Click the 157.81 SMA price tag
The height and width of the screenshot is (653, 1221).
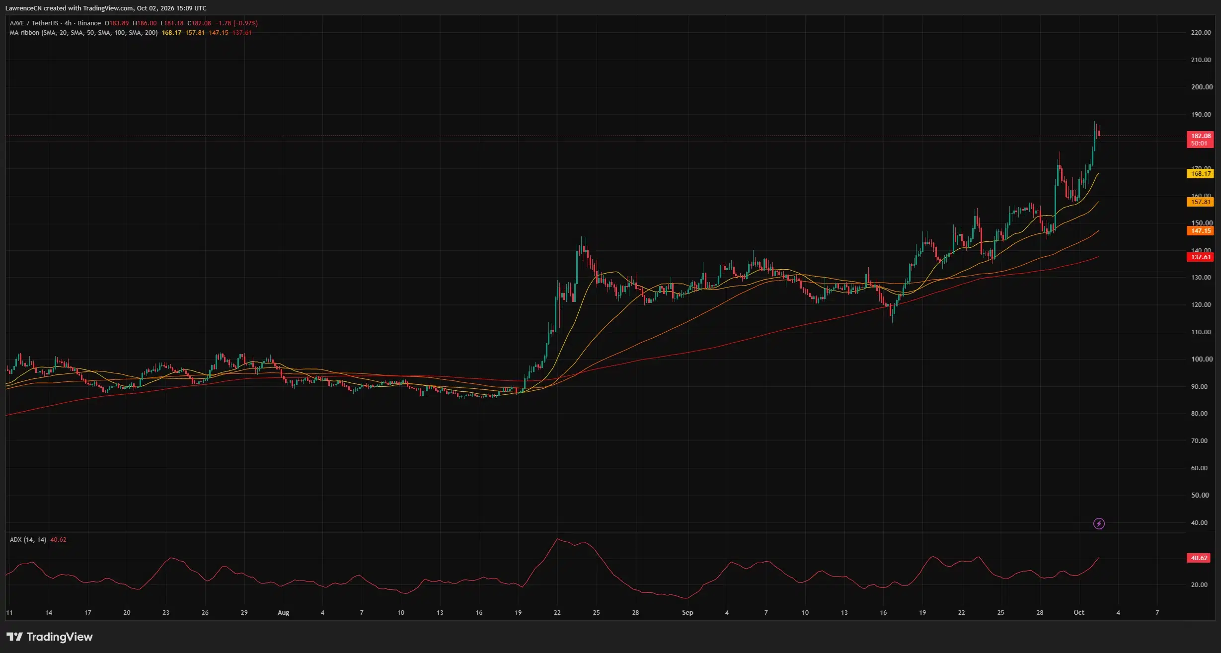pyautogui.click(x=1200, y=202)
